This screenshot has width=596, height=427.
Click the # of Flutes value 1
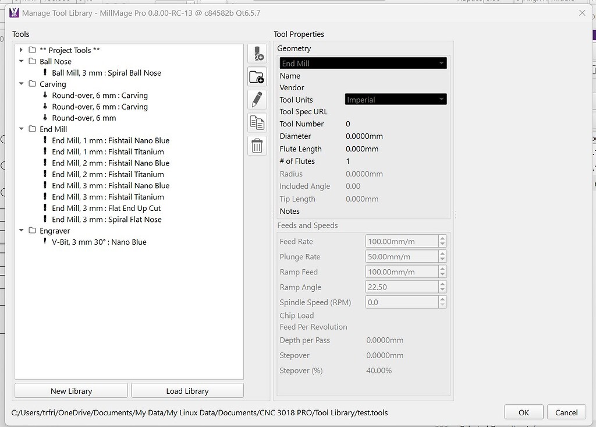(347, 161)
